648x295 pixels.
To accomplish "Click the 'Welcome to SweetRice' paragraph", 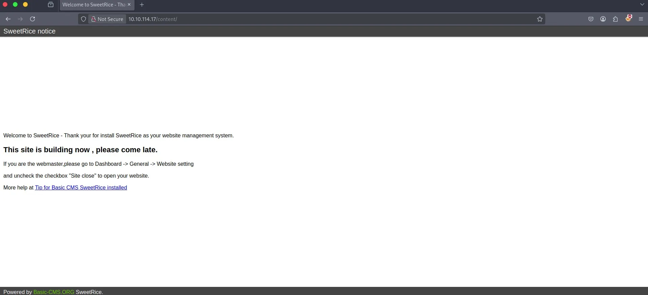I will pyautogui.click(x=119, y=135).
